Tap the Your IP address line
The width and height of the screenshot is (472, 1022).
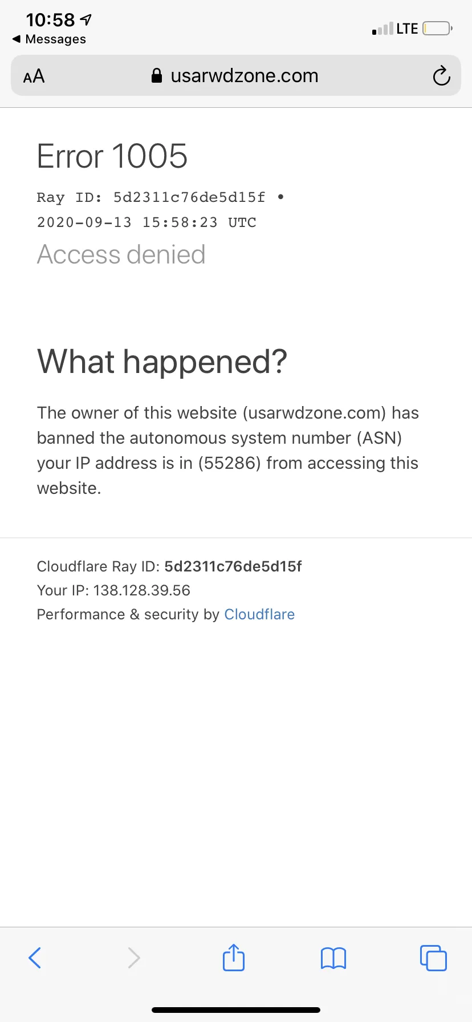pos(113,590)
